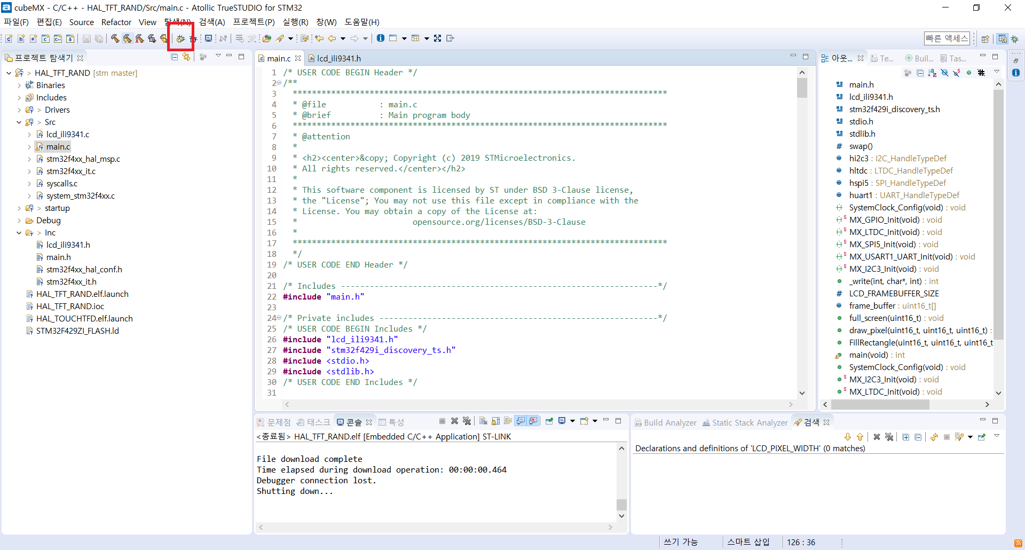Start a debug session with the bug icon
This screenshot has height=550, width=1025.
[181, 38]
